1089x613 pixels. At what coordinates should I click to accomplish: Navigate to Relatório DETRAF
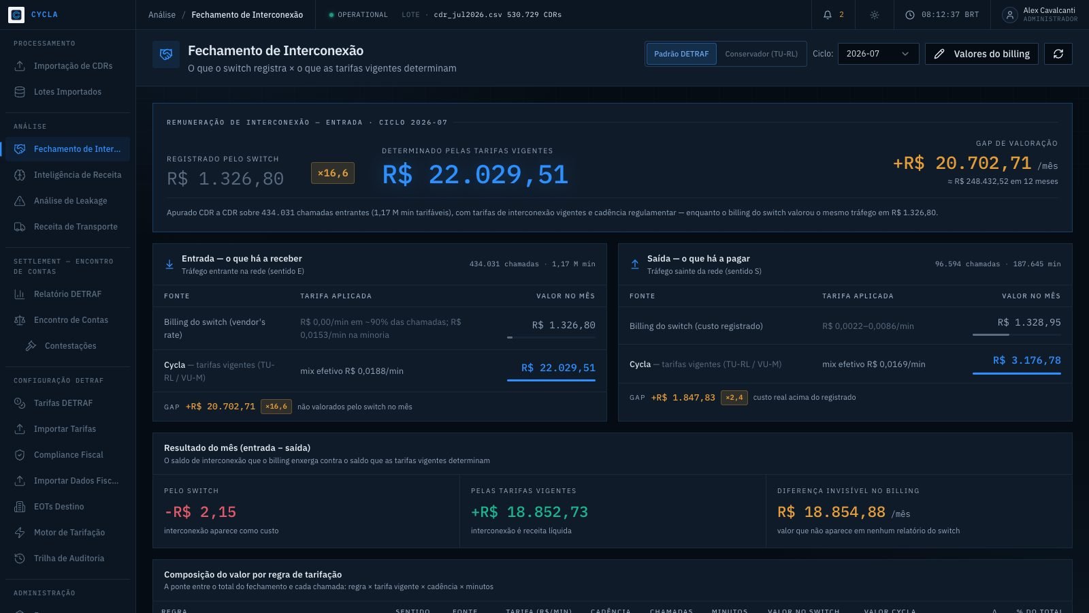[67, 294]
